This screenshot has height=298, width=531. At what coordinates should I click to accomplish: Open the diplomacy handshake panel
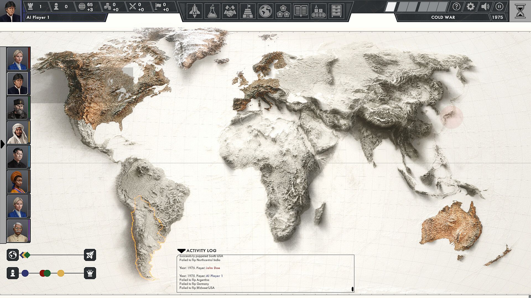click(230, 11)
